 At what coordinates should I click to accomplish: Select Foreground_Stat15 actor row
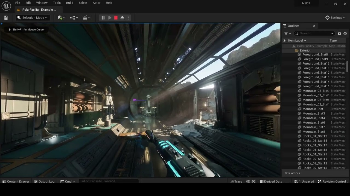point(314,86)
